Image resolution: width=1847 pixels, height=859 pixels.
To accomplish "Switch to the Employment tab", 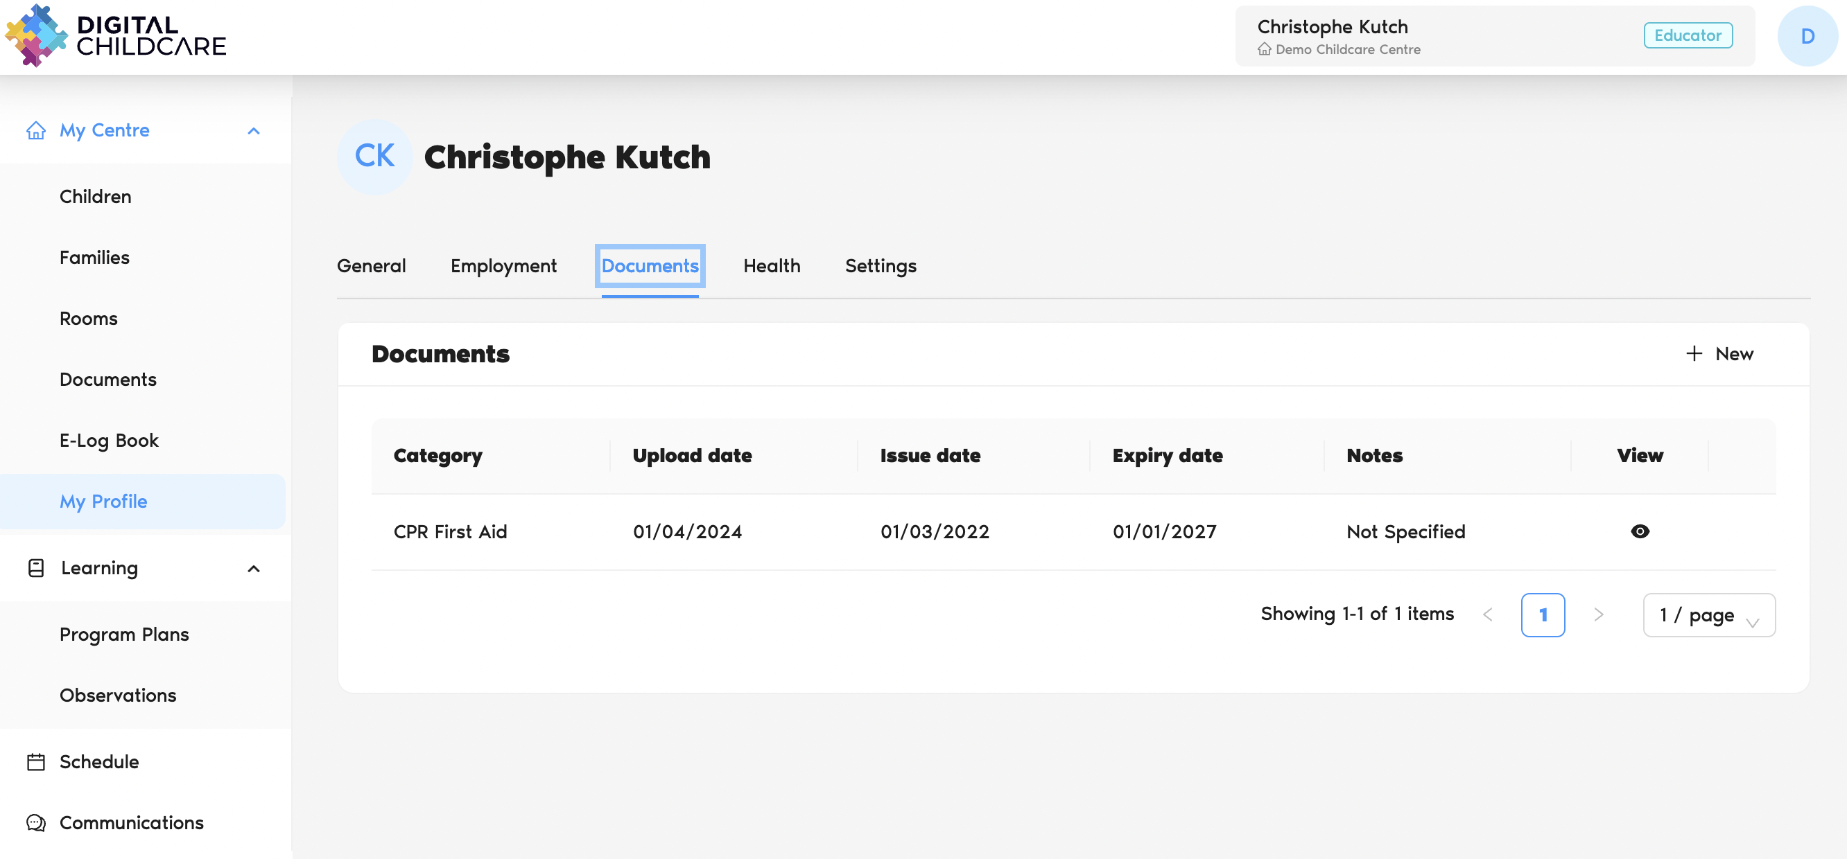I will coord(503,266).
